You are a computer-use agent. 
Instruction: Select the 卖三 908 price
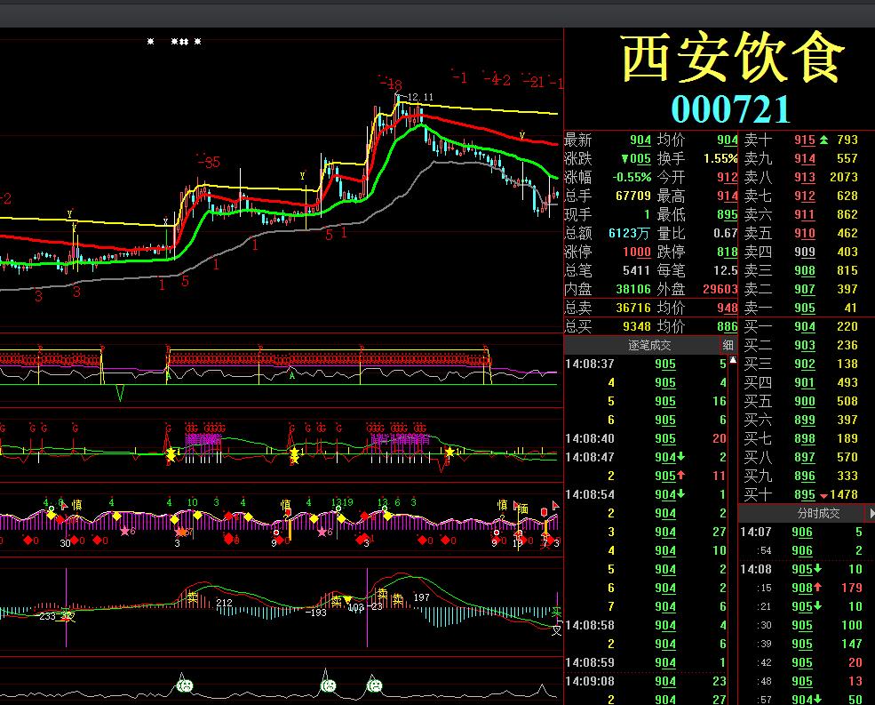(x=805, y=270)
